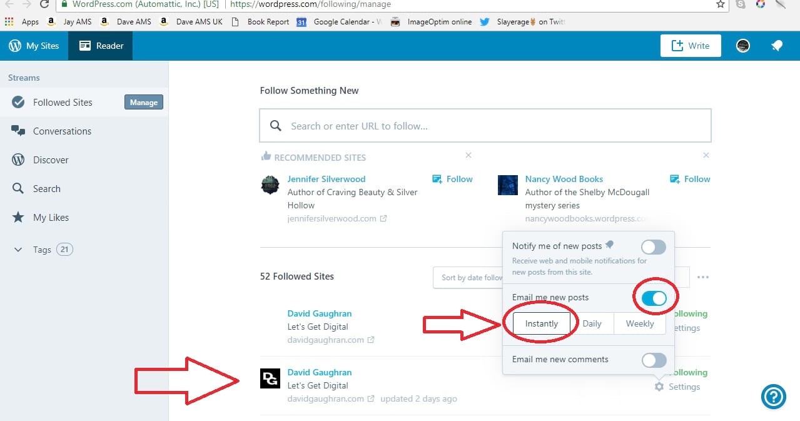Viewport: 800px width, 421px height.
Task: Open Book Report bookmark
Action: 260,21
